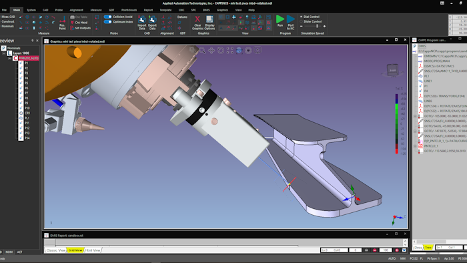This screenshot has width=467, height=263.
Task: Click the Cnc Head button
Action: point(79,22)
